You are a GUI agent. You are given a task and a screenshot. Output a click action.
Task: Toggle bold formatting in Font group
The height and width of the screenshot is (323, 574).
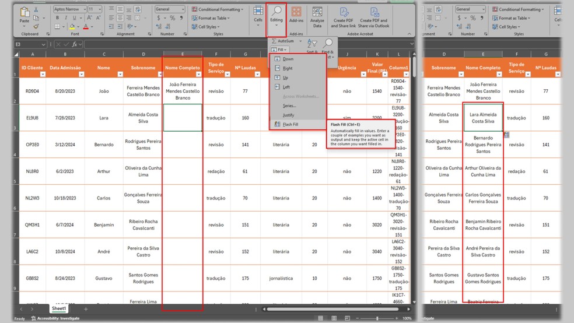tap(57, 18)
